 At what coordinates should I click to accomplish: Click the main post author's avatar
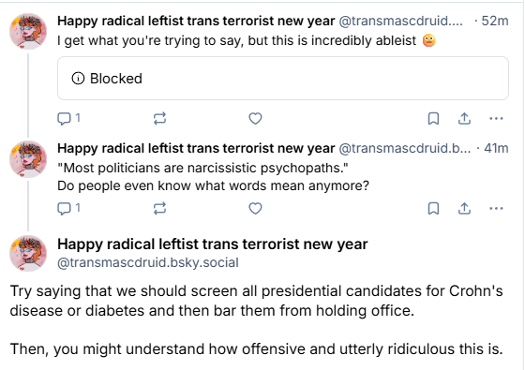28,253
